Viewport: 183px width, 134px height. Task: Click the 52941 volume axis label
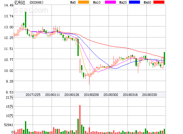(x=9, y=125)
